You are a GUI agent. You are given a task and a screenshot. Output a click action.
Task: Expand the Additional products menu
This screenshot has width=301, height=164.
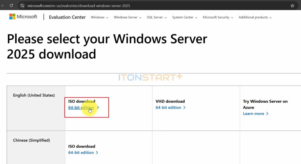coord(255,17)
